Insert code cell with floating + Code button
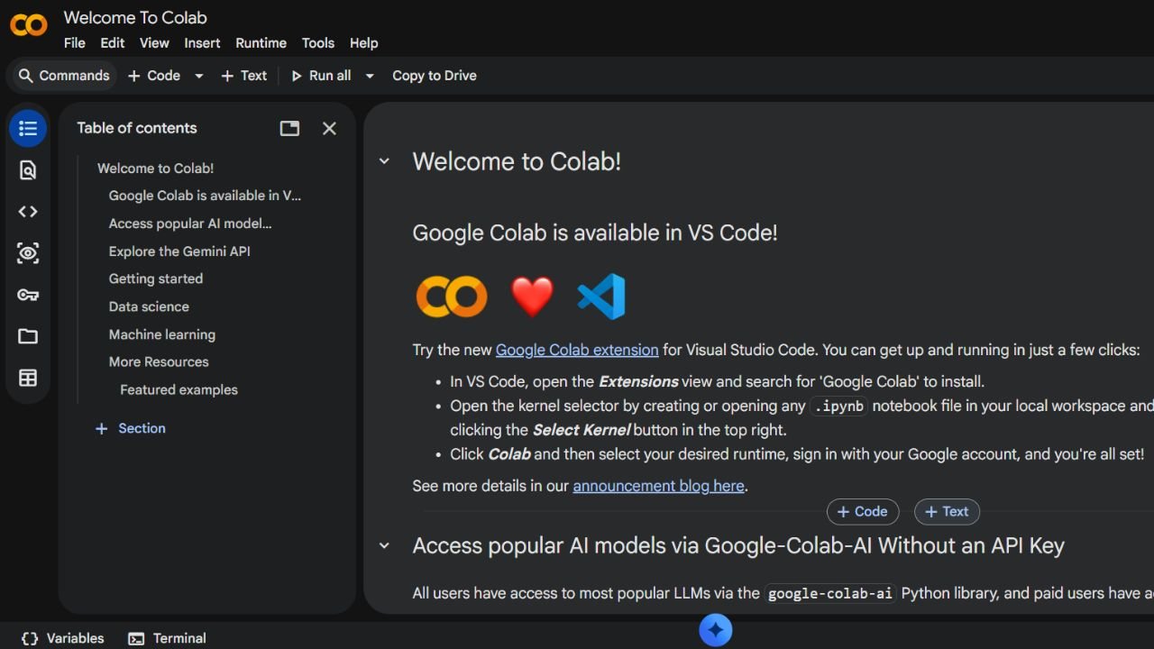The height and width of the screenshot is (649, 1154). pos(863,511)
